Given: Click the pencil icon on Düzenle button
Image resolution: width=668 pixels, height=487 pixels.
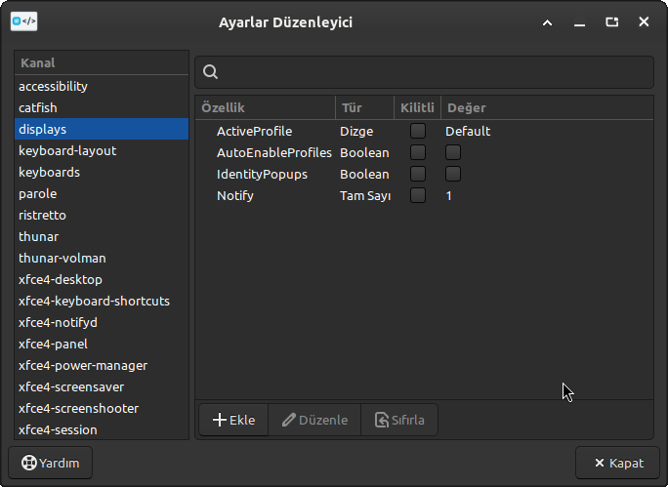Looking at the screenshot, I should tap(288, 420).
